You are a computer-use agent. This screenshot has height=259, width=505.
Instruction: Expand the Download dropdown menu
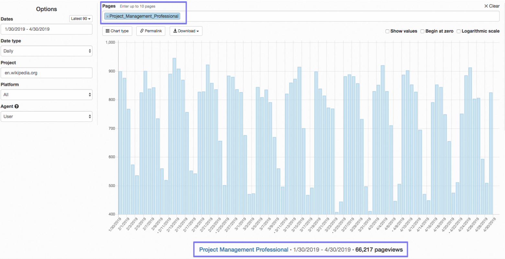pos(186,31)
